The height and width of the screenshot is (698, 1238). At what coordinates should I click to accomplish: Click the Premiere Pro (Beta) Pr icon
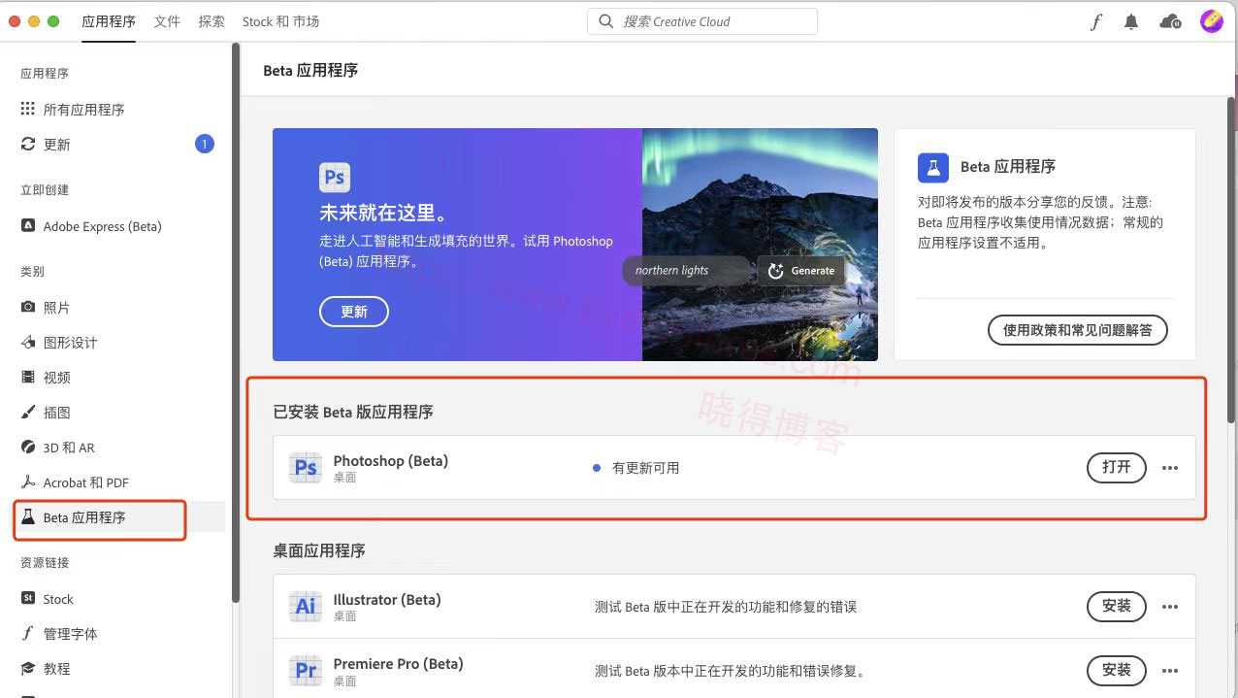pyautogui.click(x=306, y=671)
